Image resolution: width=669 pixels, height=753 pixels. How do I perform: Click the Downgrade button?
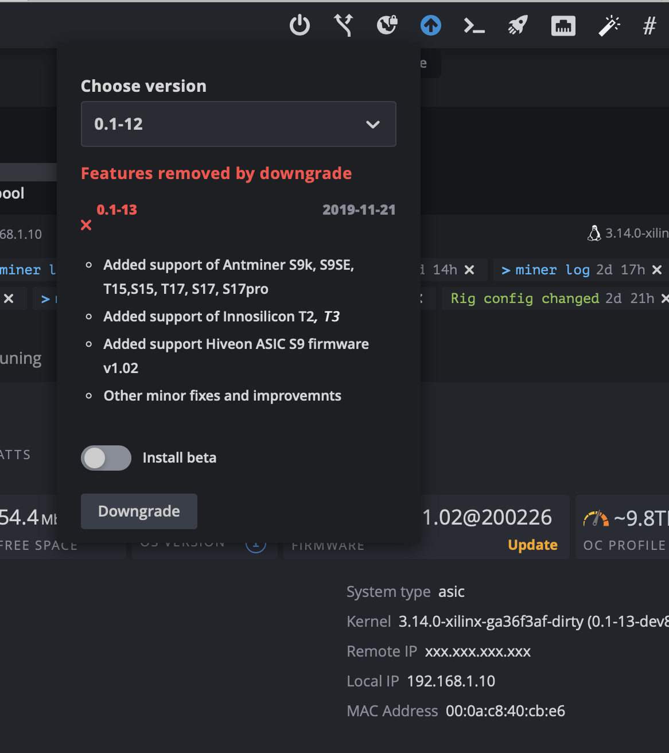coord(139,511)
